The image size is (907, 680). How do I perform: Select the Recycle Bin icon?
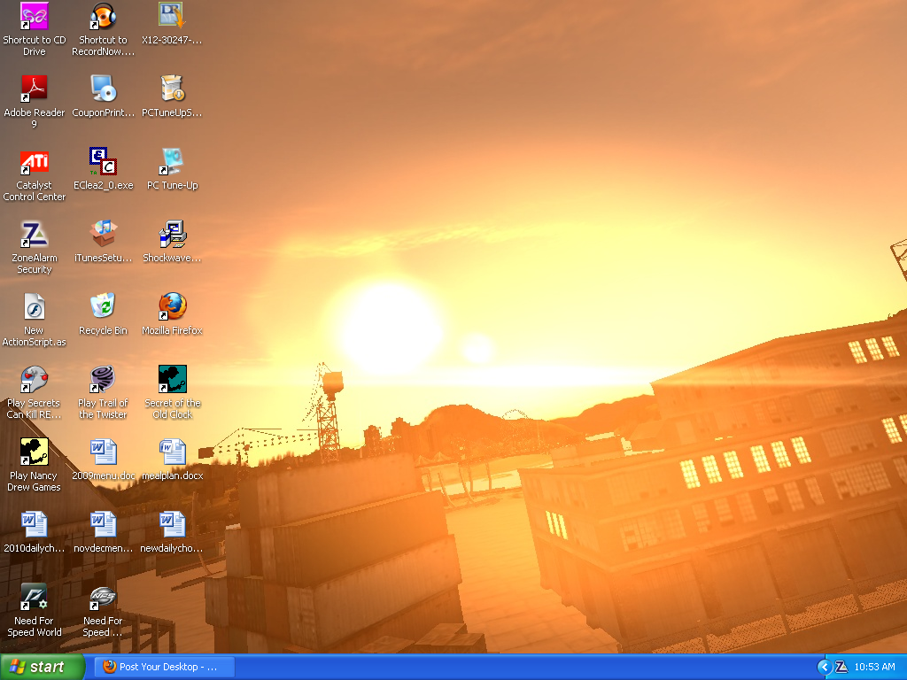(x=103, y=307)
